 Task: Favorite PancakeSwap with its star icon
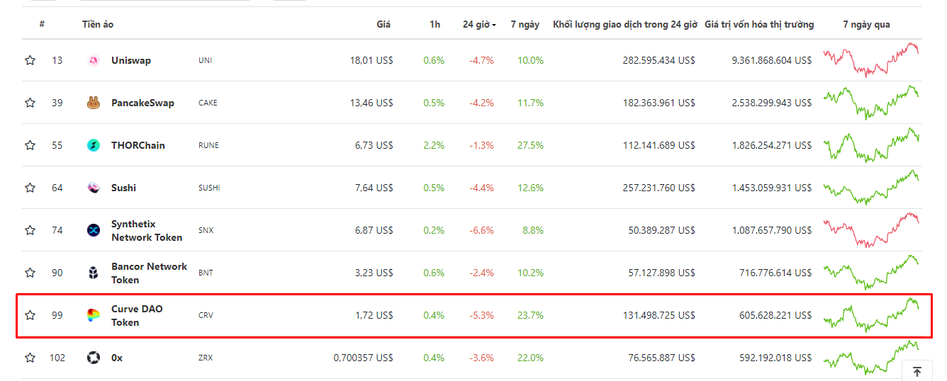30,103
